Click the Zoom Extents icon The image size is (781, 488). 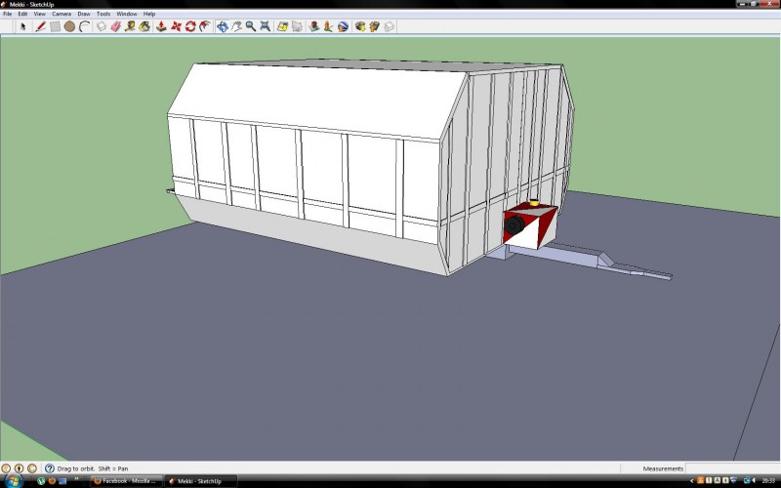click(x=266, y=26)
